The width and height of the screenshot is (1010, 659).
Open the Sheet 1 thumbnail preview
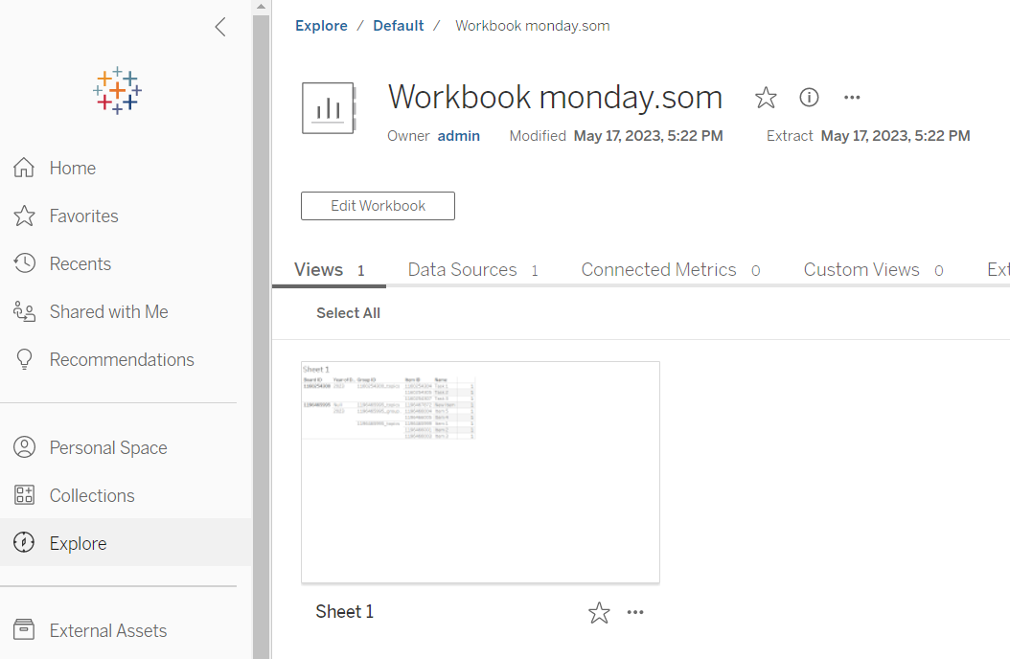click(480, 471)
